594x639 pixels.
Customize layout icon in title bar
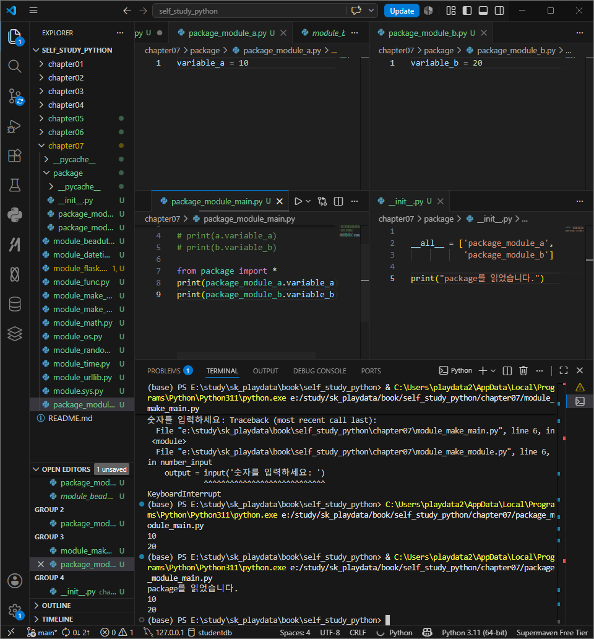pyautogui.click(x=450, y=11)
